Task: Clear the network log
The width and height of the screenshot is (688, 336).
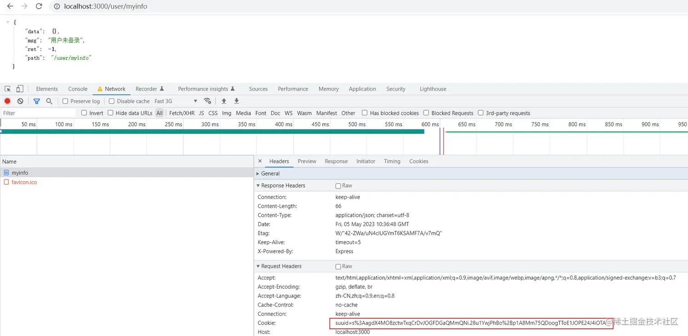Action: 20,101
